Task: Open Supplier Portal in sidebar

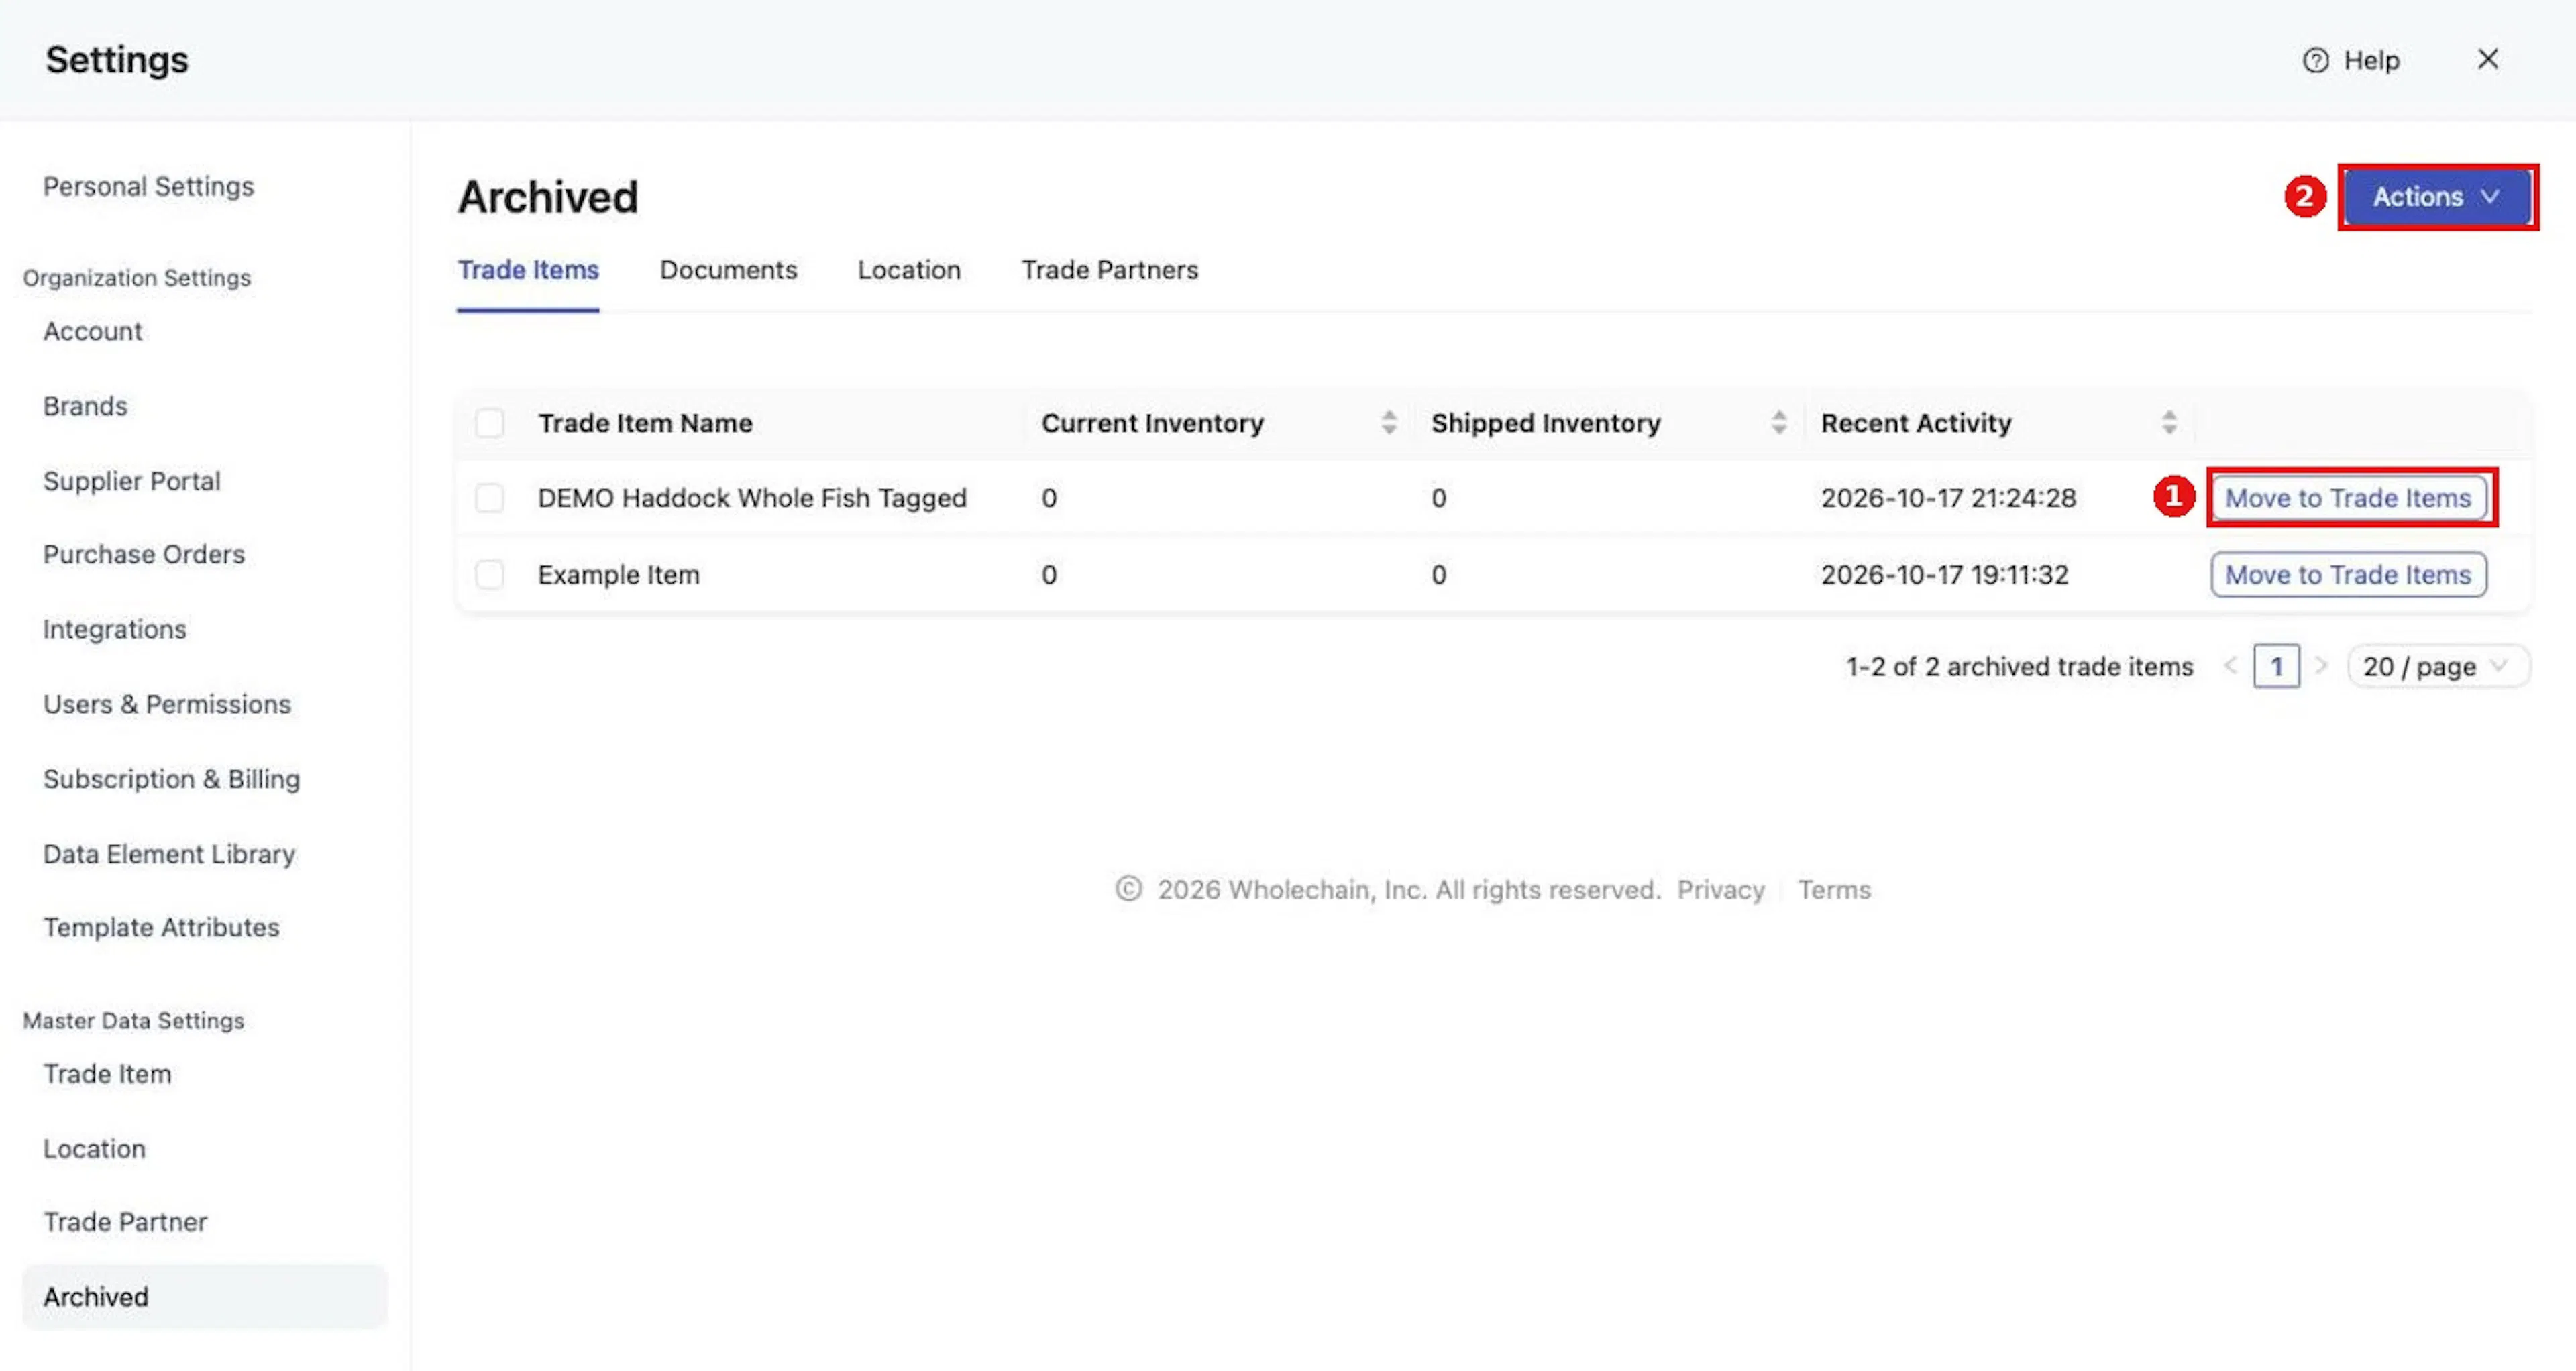Action: [x=131, y=481]
